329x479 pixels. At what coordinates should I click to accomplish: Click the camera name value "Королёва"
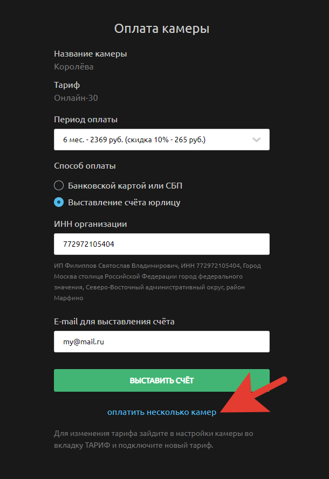coord(74,67)
